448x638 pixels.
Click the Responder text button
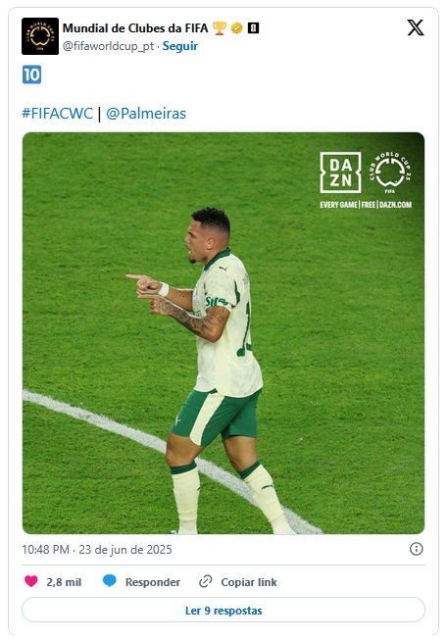(153, 582)
